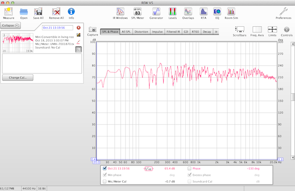This screenshot has height=191, width=295.
Task: Open the EQ window
Action: (217, 11)
